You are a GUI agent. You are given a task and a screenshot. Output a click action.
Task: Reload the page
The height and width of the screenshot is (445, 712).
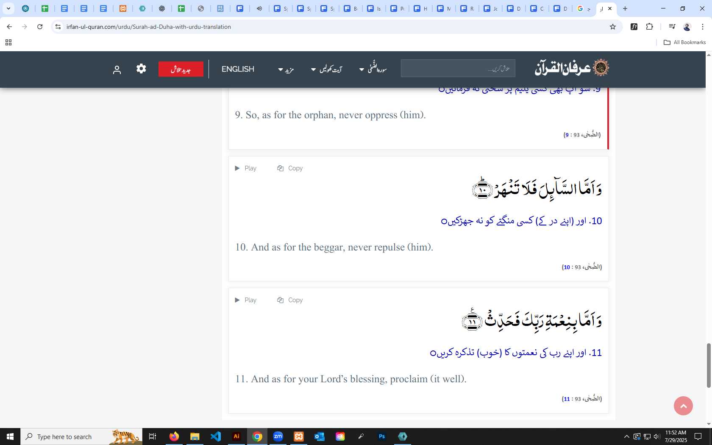40,27
